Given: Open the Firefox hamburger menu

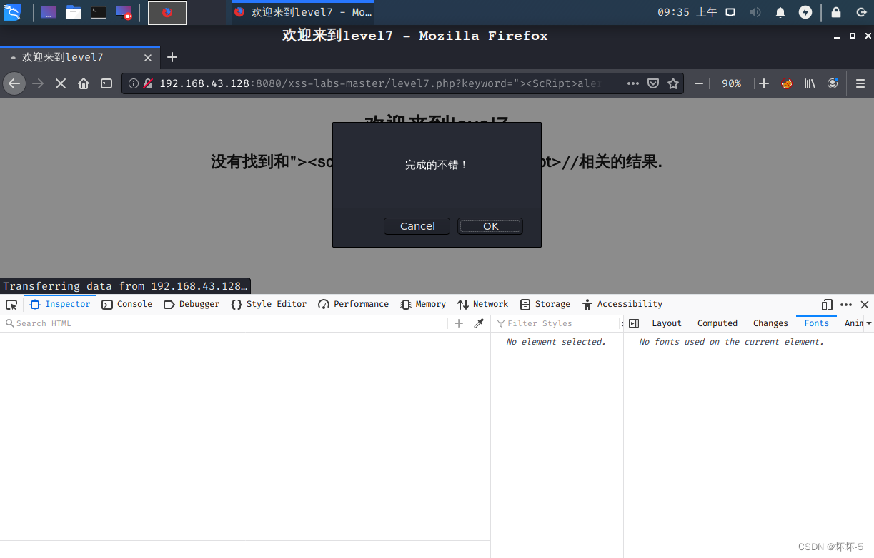Looking at the screenshot, I should pos(860,83).
